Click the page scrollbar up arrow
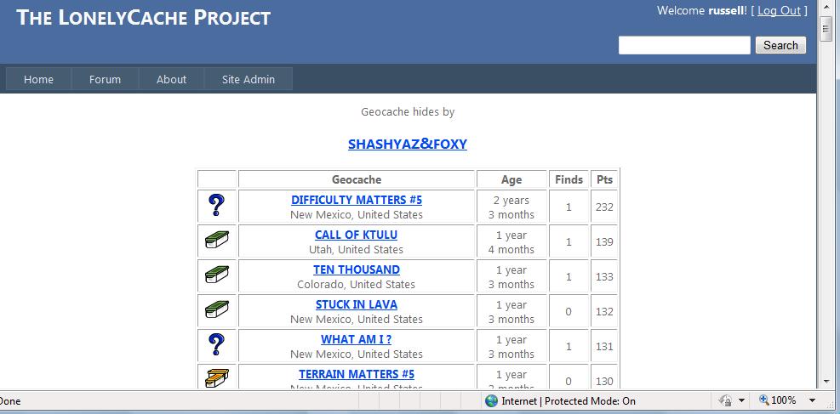 (x=826, y=9)
